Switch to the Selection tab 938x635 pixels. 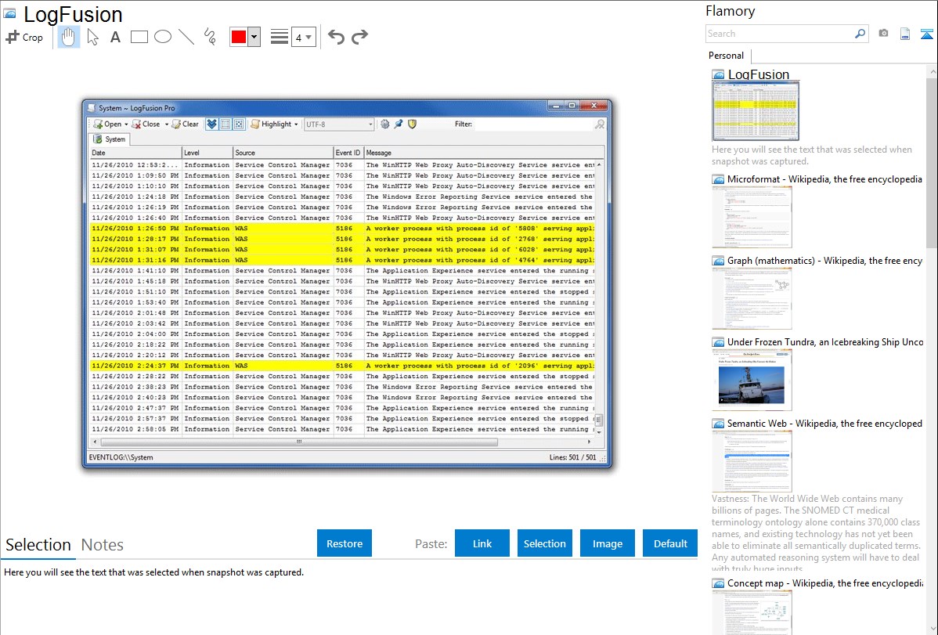coord(38,545)
